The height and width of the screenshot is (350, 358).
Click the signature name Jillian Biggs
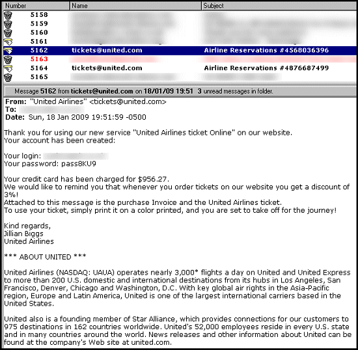pos(23,234)
